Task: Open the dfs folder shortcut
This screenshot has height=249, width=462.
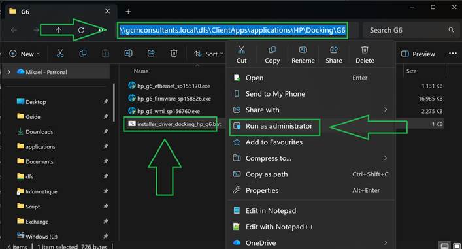Action: coord(29,176)
